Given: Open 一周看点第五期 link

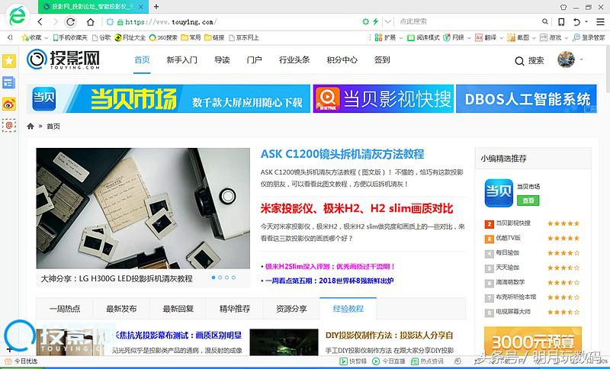Looking at the screenshot, I should coord(329,281).
